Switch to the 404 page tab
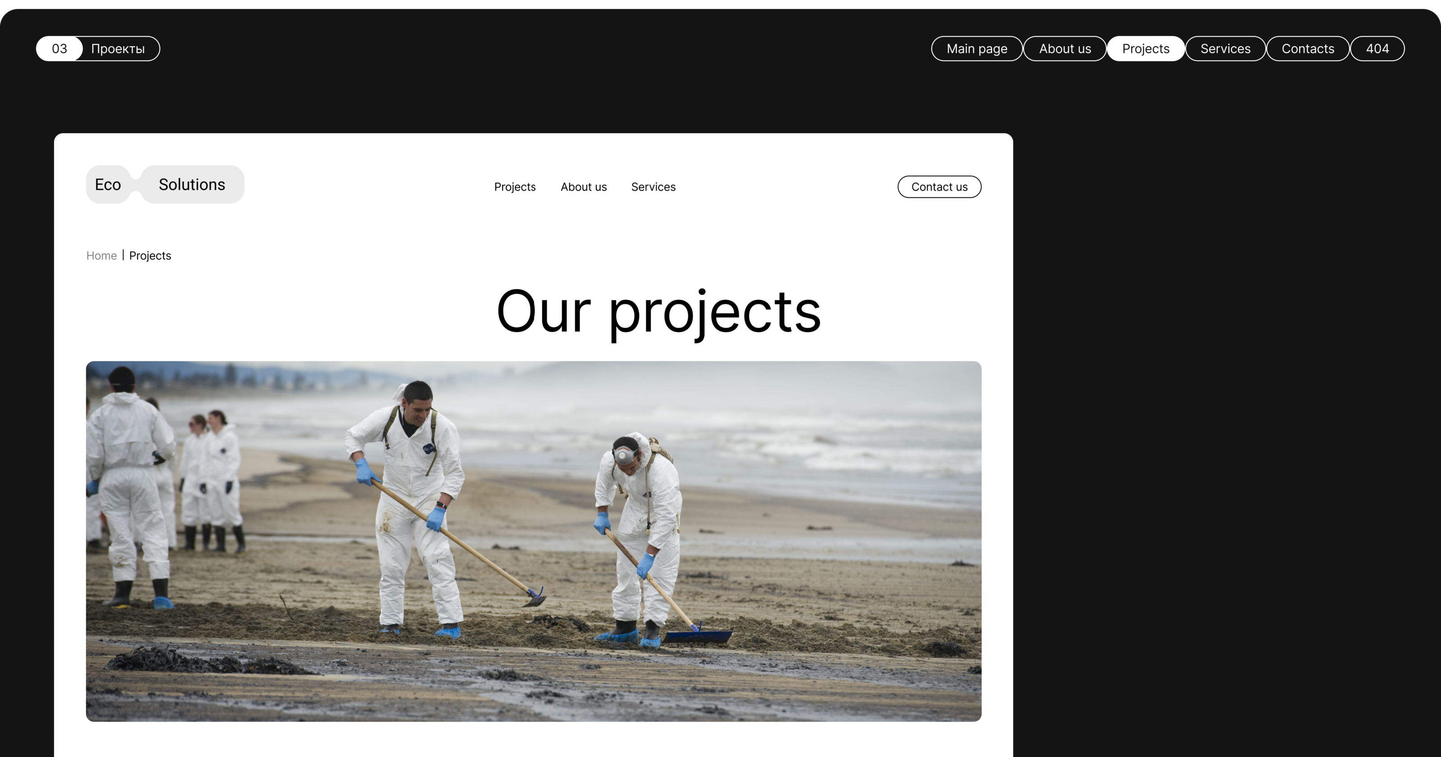Image resolution: width=1441 pixels, height=757 pixels. pos(1377,49)
